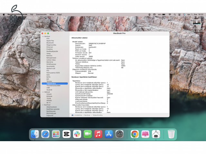Select the highlighted Teljesítmény item
Image resolution: width=206 pixels, height=154 pixels.
[x=55, y=83]
